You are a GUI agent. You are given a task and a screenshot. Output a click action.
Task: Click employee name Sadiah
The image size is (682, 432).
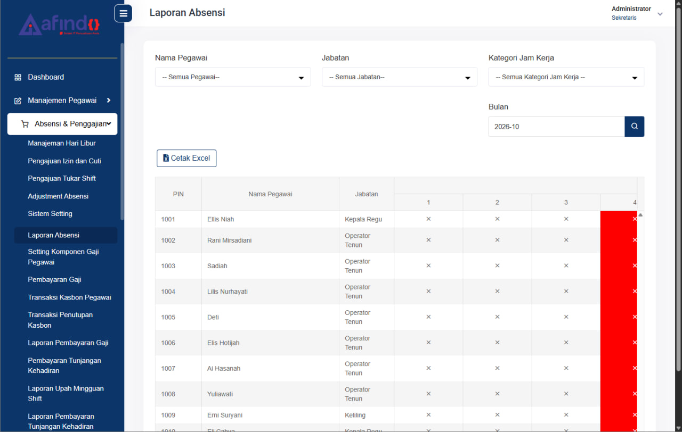[217, 266]
